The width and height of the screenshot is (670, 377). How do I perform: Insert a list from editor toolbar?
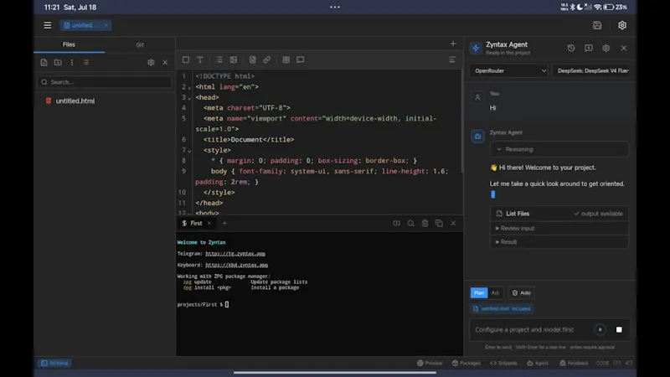(x=219, y=59)
